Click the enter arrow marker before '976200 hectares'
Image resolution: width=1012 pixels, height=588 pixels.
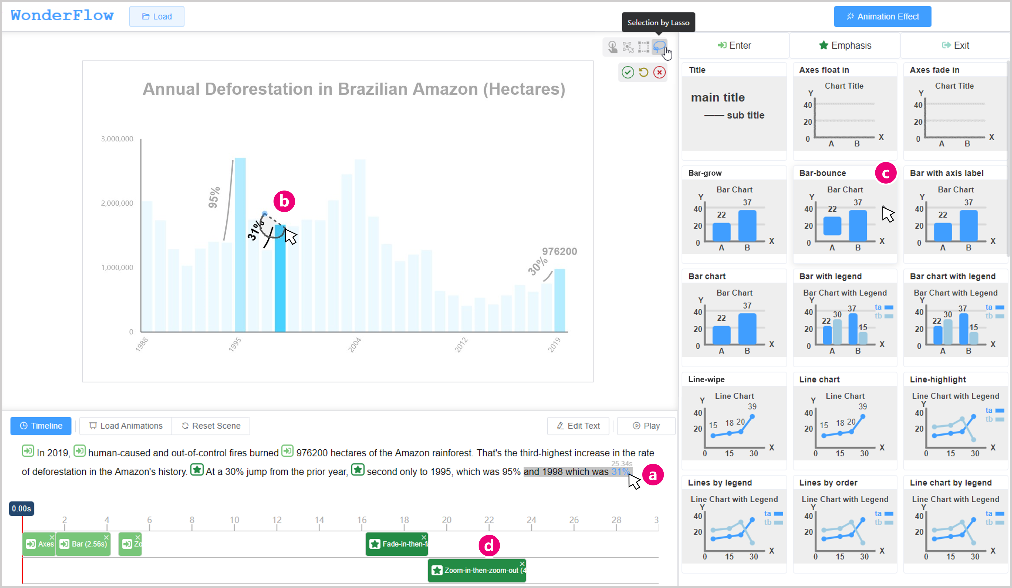click(x=287, y=451)
